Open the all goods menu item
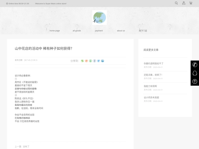Image resolution: width=199 pixels, height=149 pixels. coord(77,31)
